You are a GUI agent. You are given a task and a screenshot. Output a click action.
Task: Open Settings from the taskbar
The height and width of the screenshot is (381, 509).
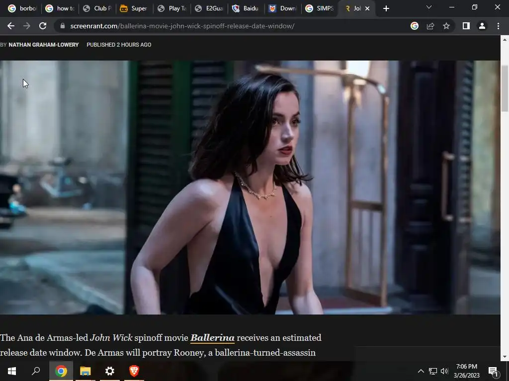(110, 371)
